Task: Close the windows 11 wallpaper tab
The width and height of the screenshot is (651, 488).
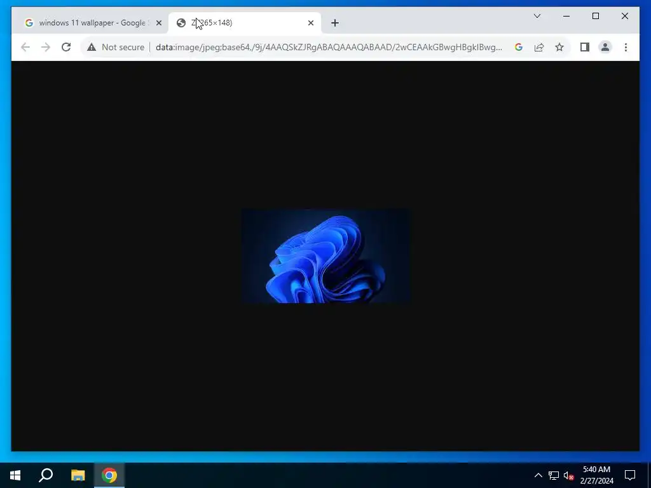Action: (158, 24)
